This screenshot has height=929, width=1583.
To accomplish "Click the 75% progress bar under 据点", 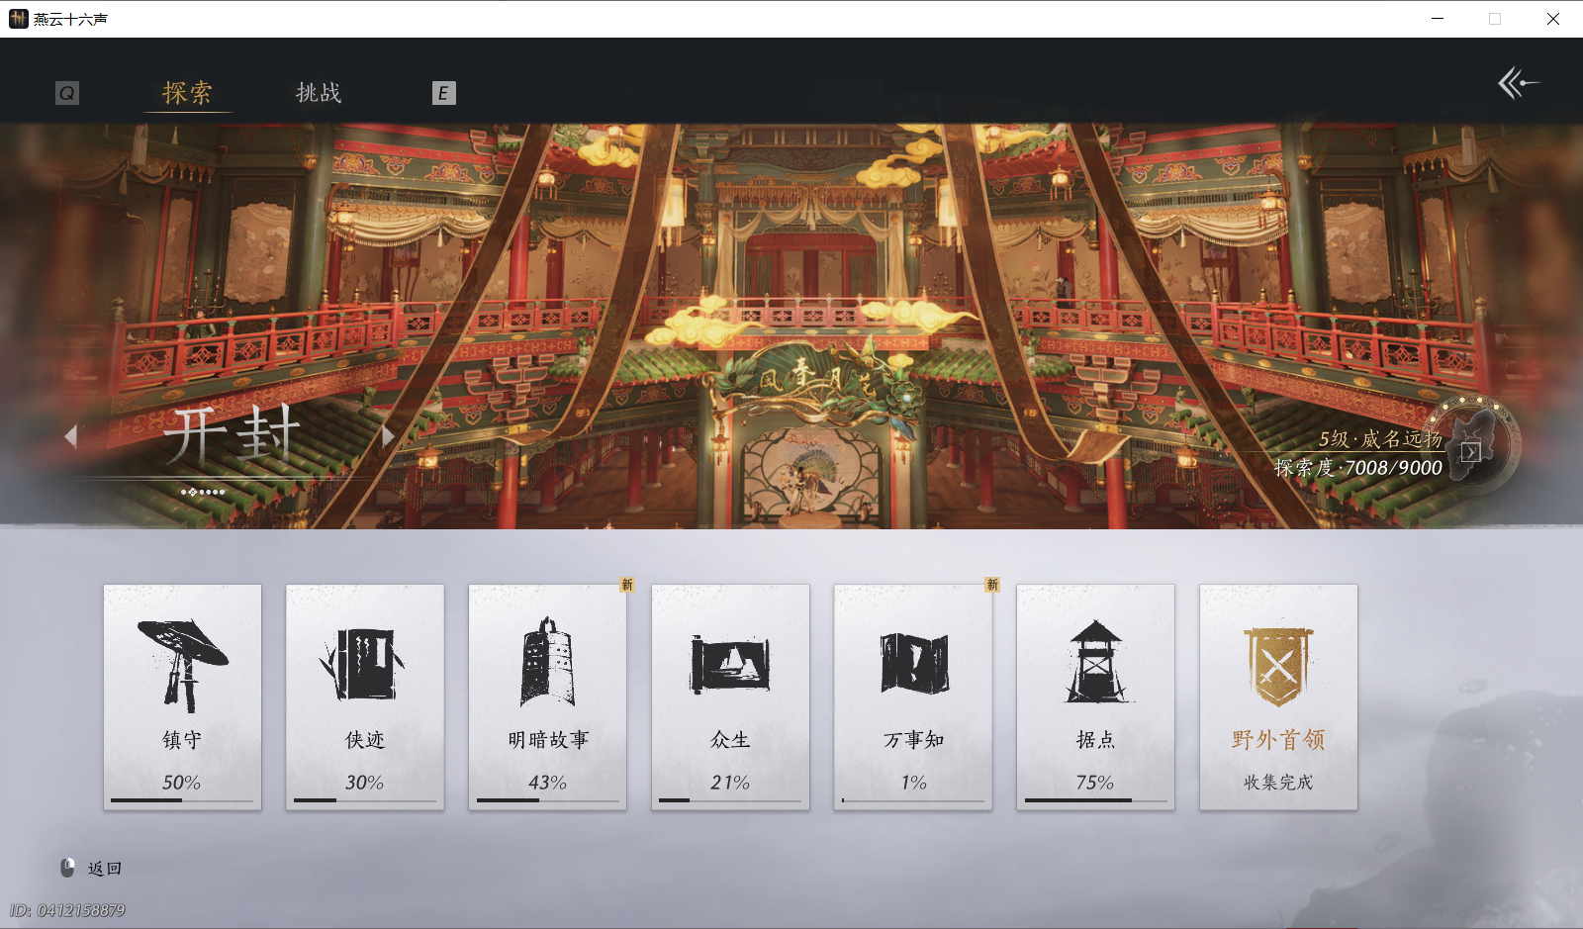I will 1094,799.
